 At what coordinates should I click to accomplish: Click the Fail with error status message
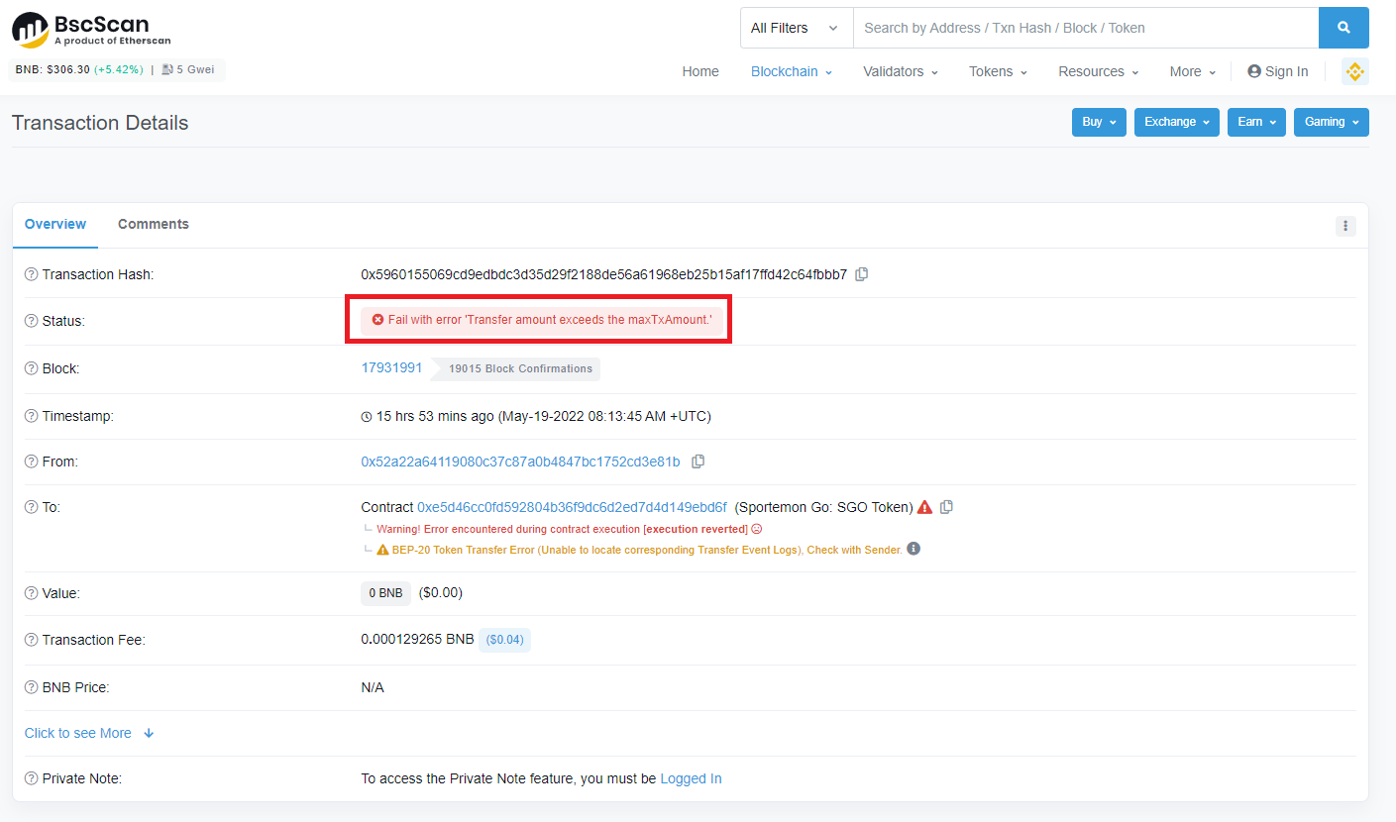coord(542,320)
